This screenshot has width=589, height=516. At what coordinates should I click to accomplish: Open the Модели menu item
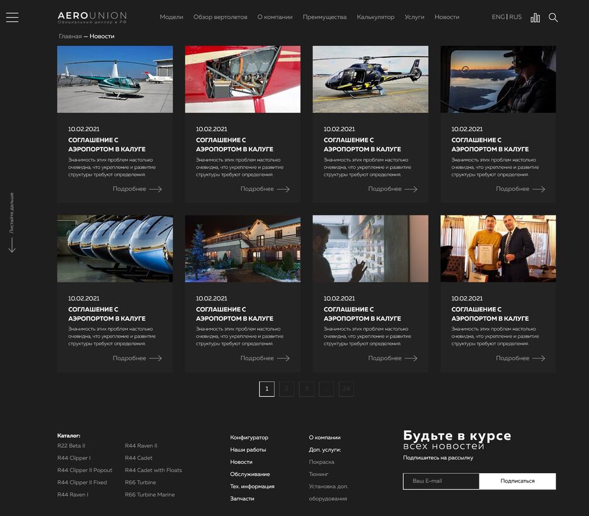(171, 17)
